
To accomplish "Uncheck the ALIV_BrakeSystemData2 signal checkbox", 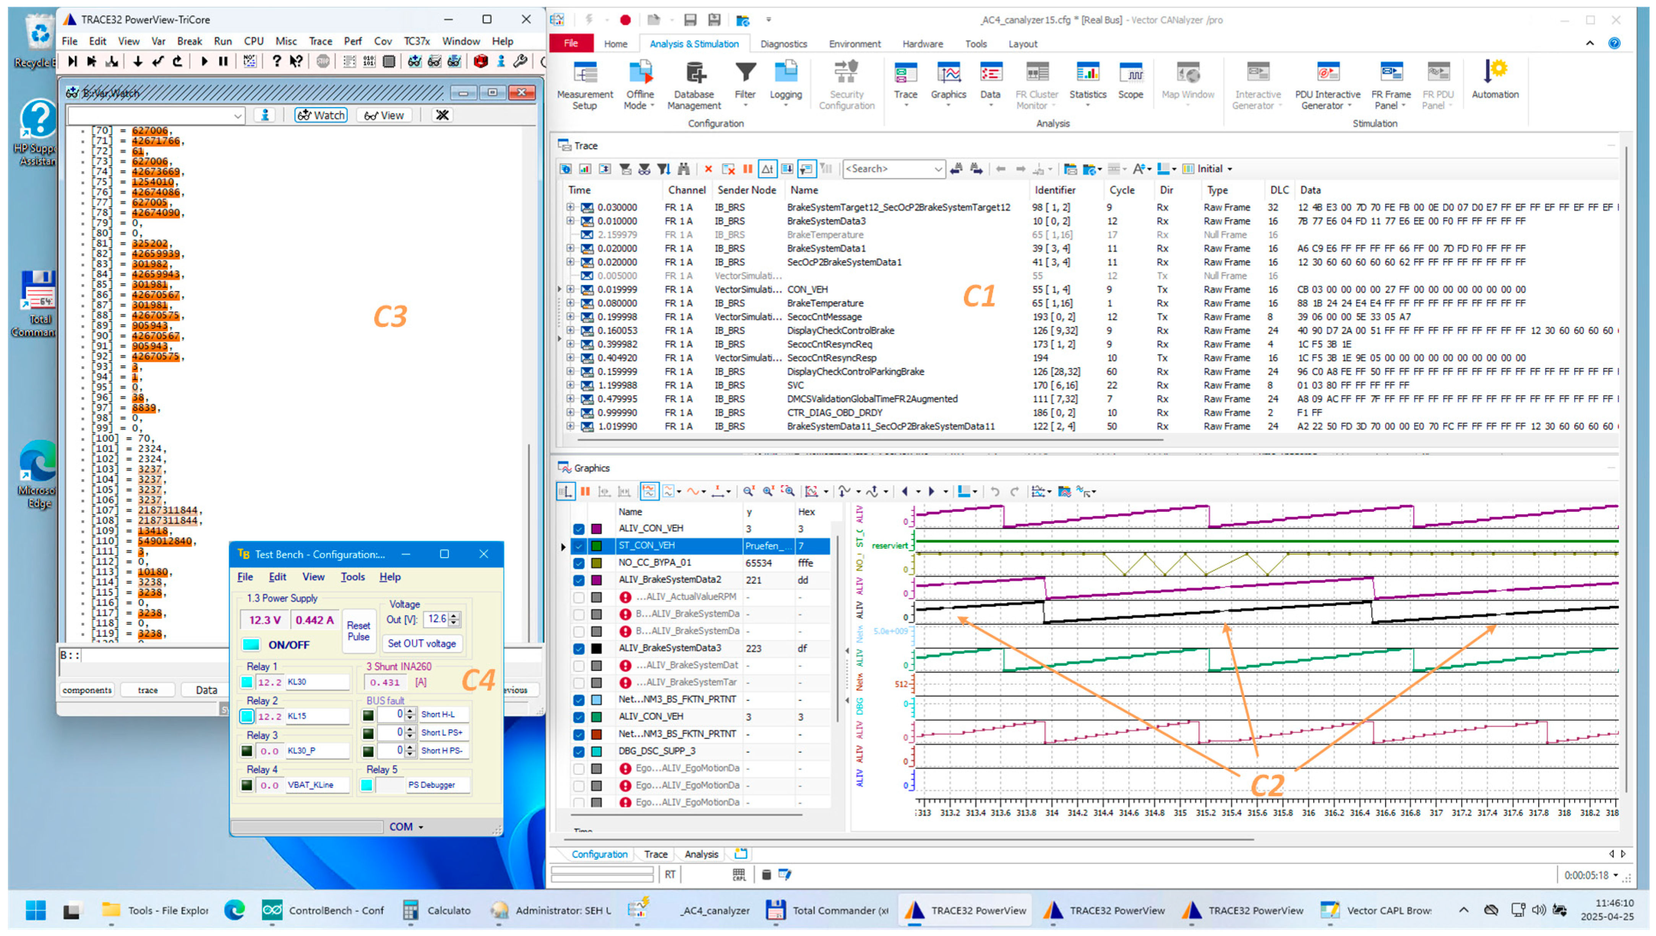I will click(579, 580).
